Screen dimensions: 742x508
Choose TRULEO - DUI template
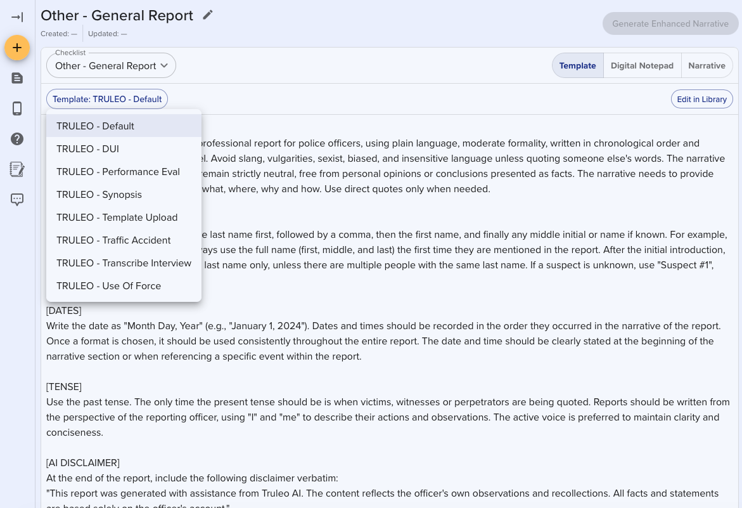coord(88,149)
